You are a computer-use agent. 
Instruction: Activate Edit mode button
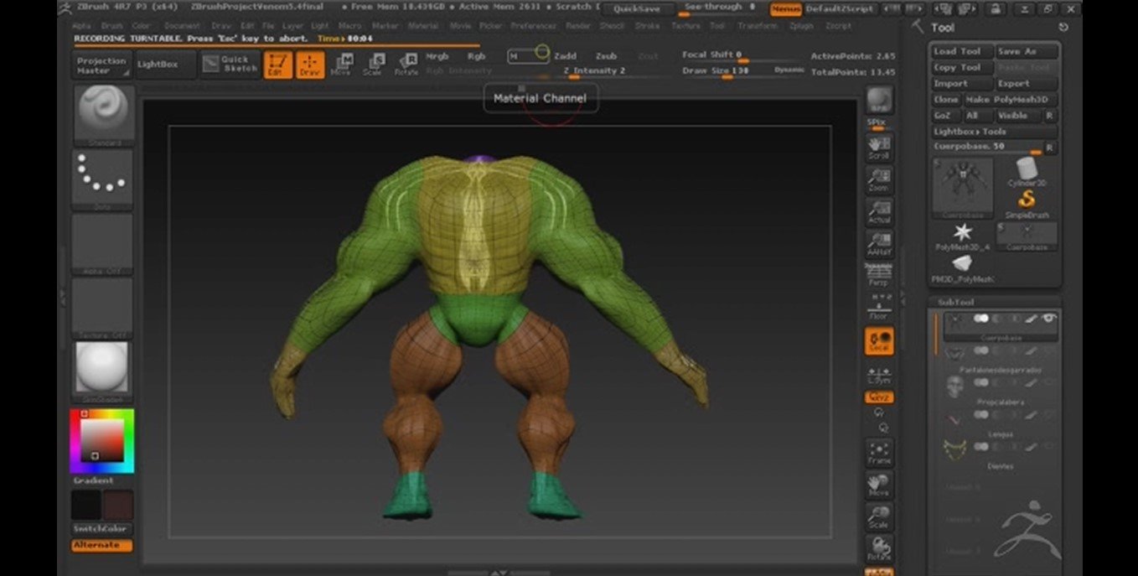pos(277,65)
